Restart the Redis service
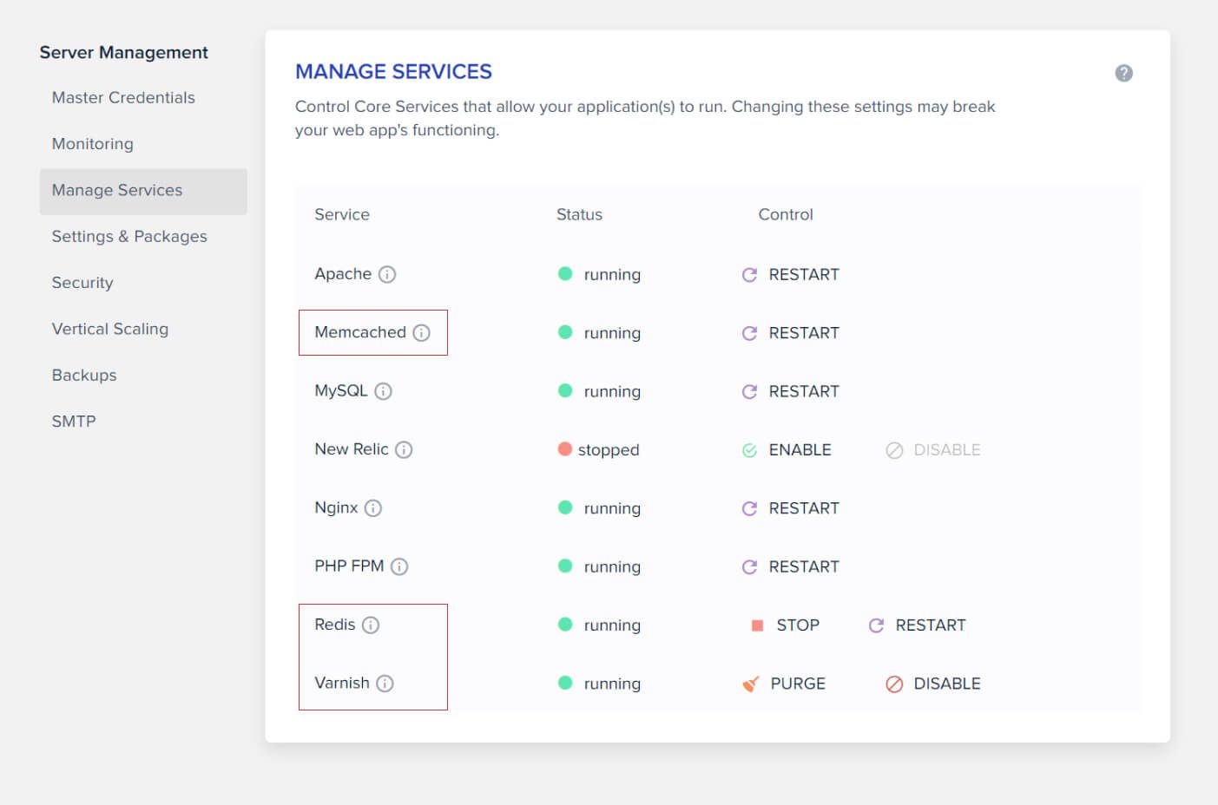 click(918, 625)
